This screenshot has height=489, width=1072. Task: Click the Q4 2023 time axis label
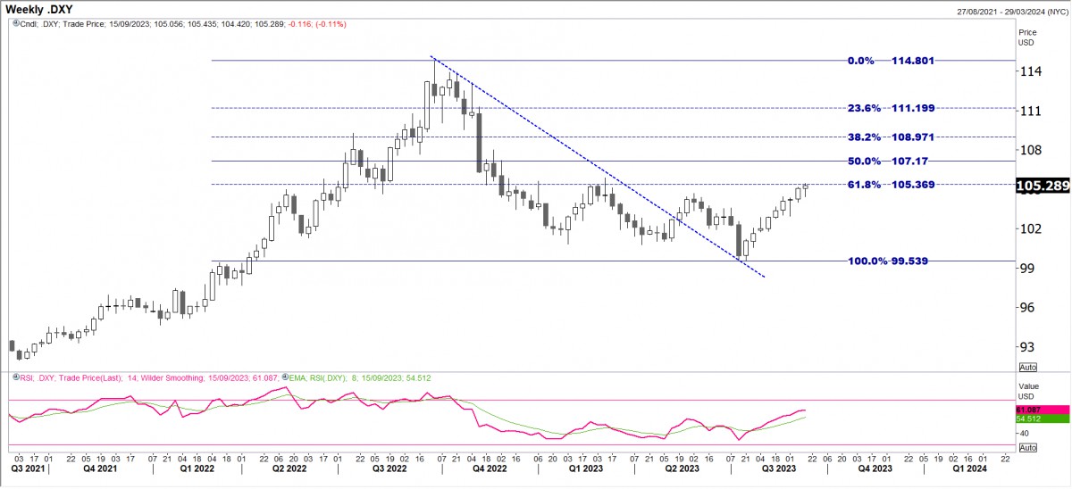click(x=875, y=468)
